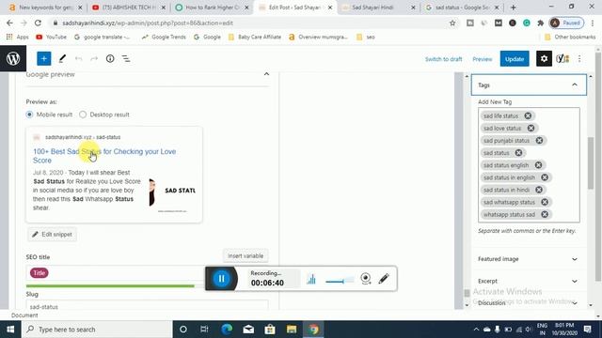Collapse the Google preview section
602x338 pixels.
[266, 74]
